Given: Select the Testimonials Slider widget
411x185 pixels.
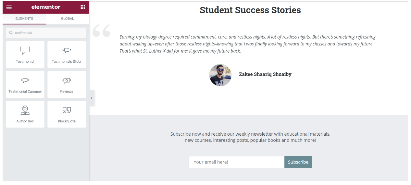Looking at the screenshot, I should tap(67, 55).
